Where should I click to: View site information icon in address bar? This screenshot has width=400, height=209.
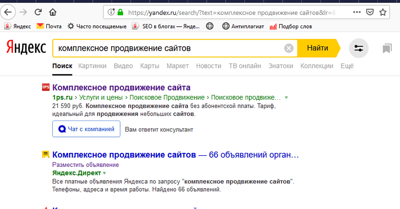(111, 12)
